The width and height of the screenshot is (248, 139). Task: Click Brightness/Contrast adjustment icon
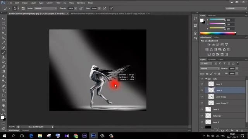coord(209,45)
